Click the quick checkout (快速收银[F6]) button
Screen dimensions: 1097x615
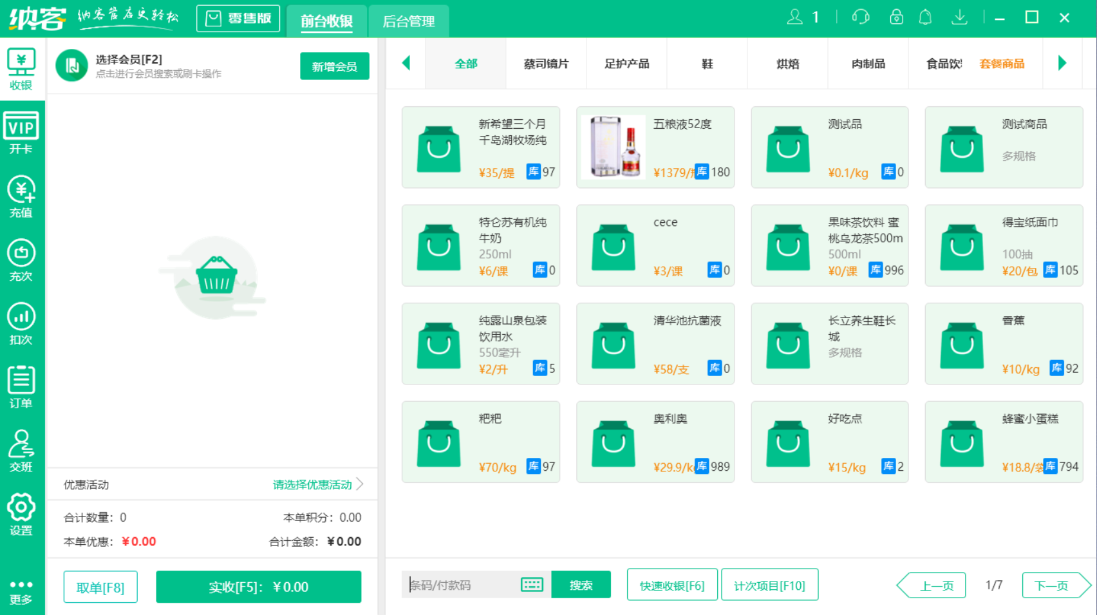point(672,585)
